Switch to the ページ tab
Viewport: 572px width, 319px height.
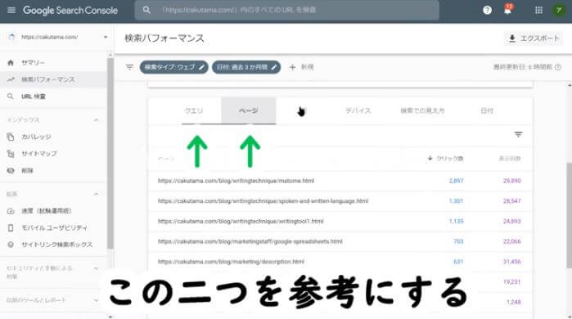pos(249,110)
